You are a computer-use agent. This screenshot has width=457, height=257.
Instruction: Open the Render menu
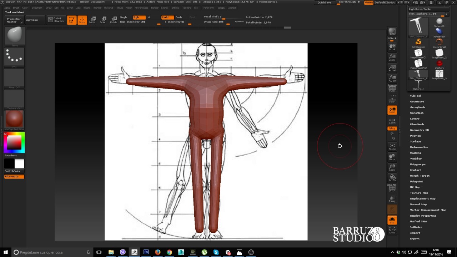(155, 7)
